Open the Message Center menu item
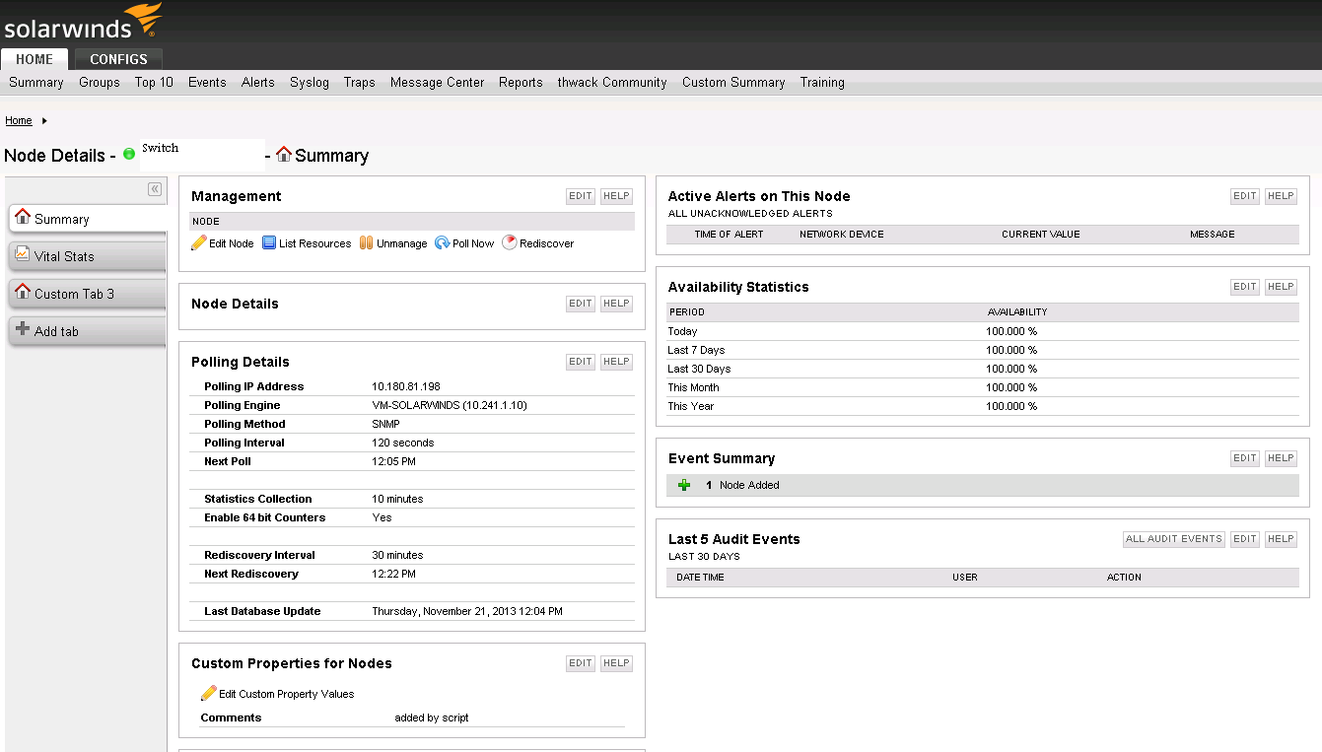 438,83
